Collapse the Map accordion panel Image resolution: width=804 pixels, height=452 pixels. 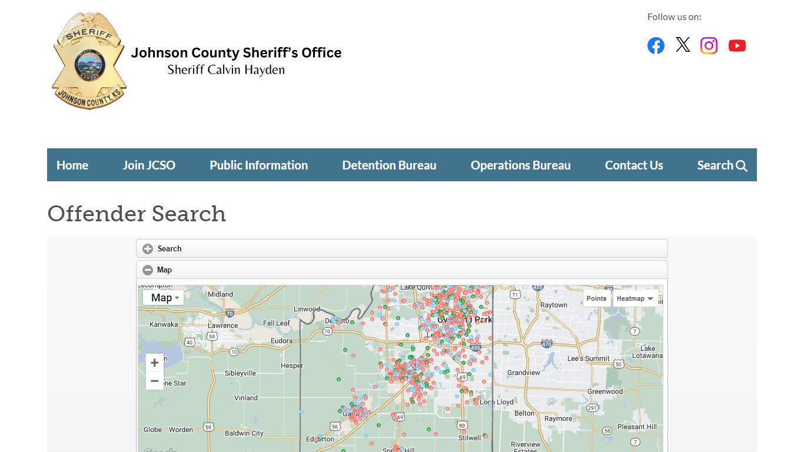[402, 270]
